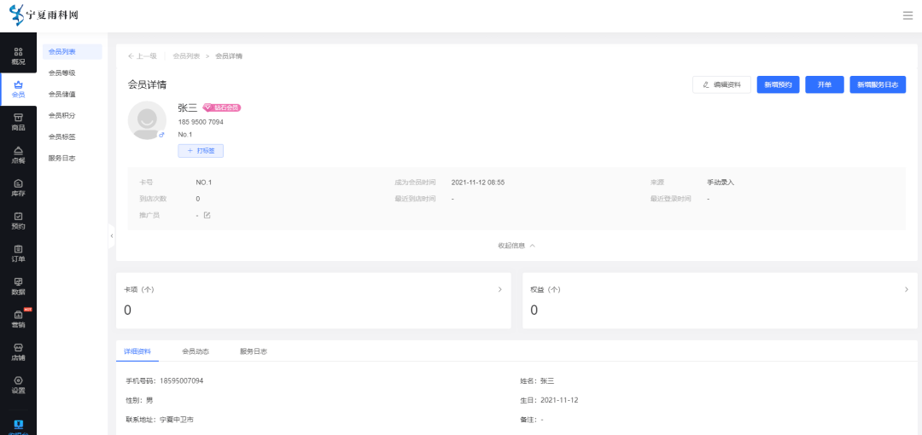Click the 新增预约 button
This screenshot has width=922, height=435.
[x=778, y=84]
